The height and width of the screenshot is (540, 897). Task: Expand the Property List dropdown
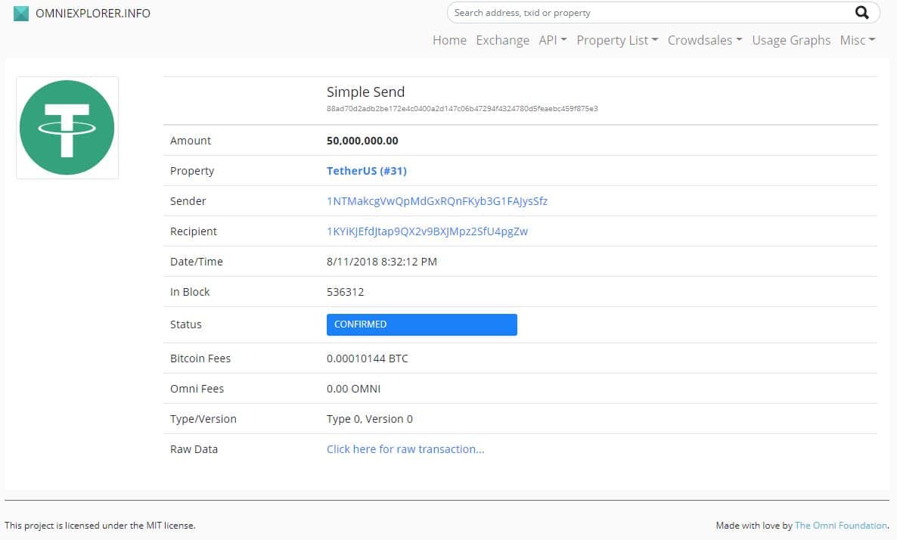pos(616,40)
